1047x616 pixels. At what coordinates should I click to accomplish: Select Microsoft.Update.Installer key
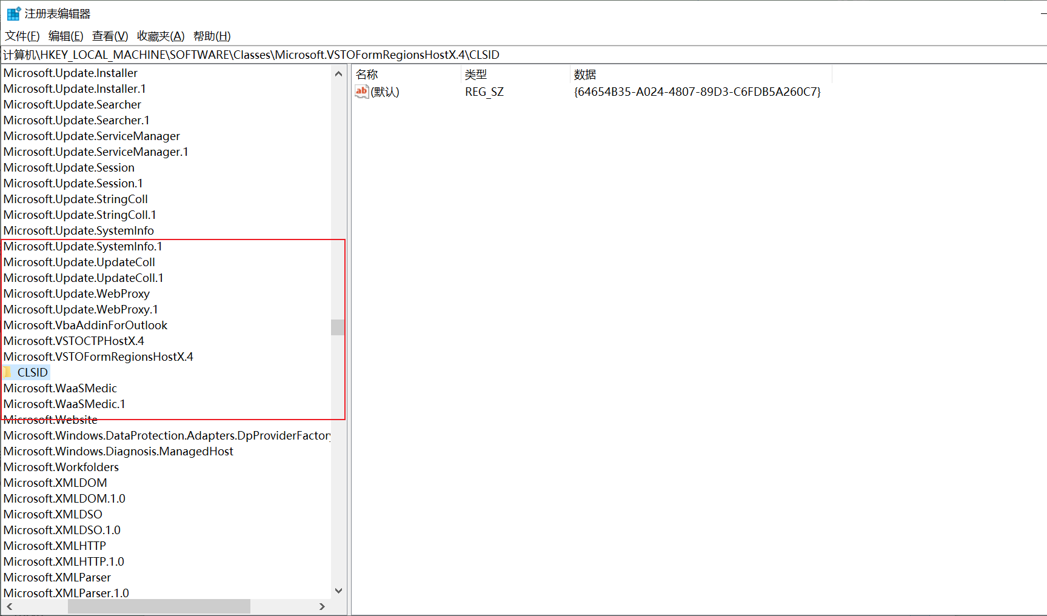pyautogui.click(x=70, y=73)
